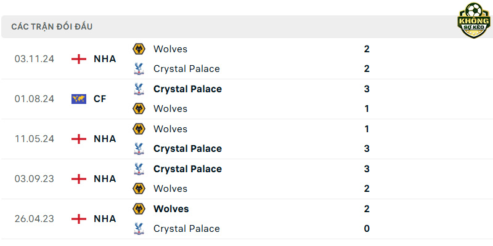Click Wolves crest in the 26.04.23 match
Viewport: 493px width, 246px height.
[139, 208]
